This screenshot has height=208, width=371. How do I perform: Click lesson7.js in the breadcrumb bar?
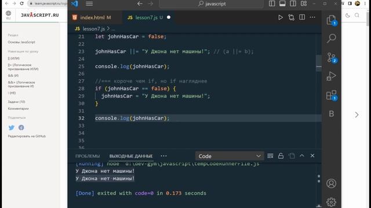click(x=93, y=29)
